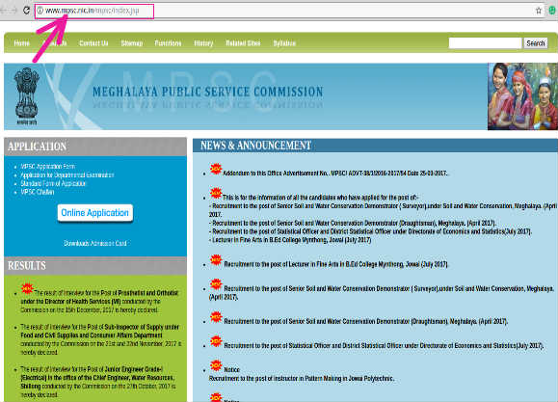This screenshot has height=402, width=558.
Task: Bookmark the page with the star icon
Action: pyautogui.click(x=539, y=11)
